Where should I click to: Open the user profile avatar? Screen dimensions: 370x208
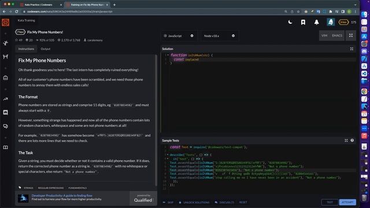pyautogui.click(x=331, y=22)
